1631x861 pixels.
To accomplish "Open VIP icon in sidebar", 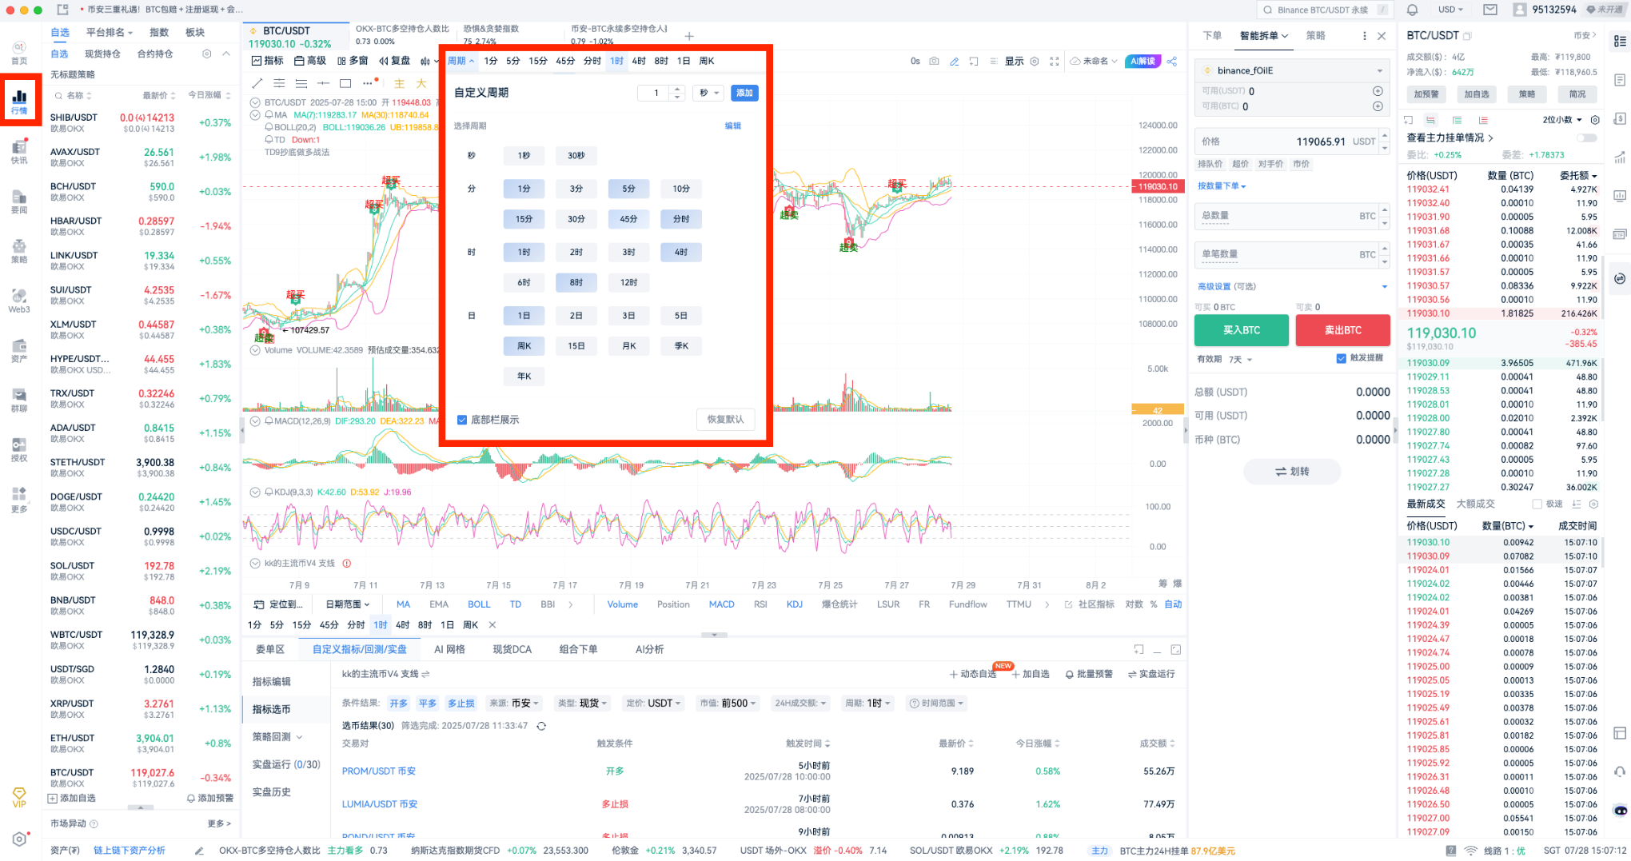I will click(x=19, y=796).
